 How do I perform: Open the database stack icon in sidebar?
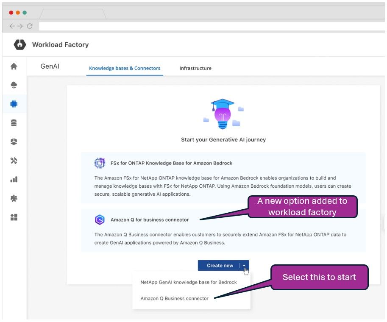(x=14, y=122)
